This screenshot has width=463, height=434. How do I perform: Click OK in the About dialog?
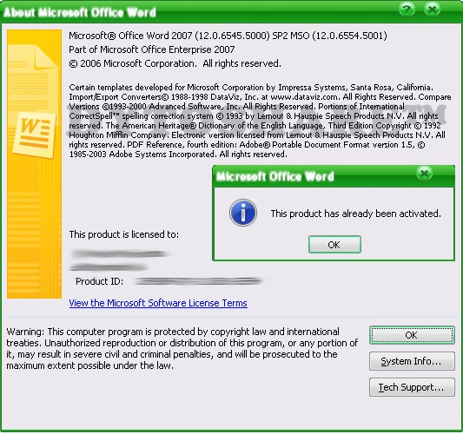point(412,335)
